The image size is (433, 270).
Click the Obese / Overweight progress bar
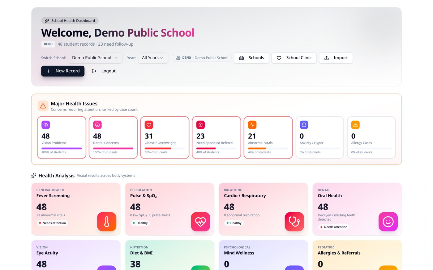pos(165,148)
